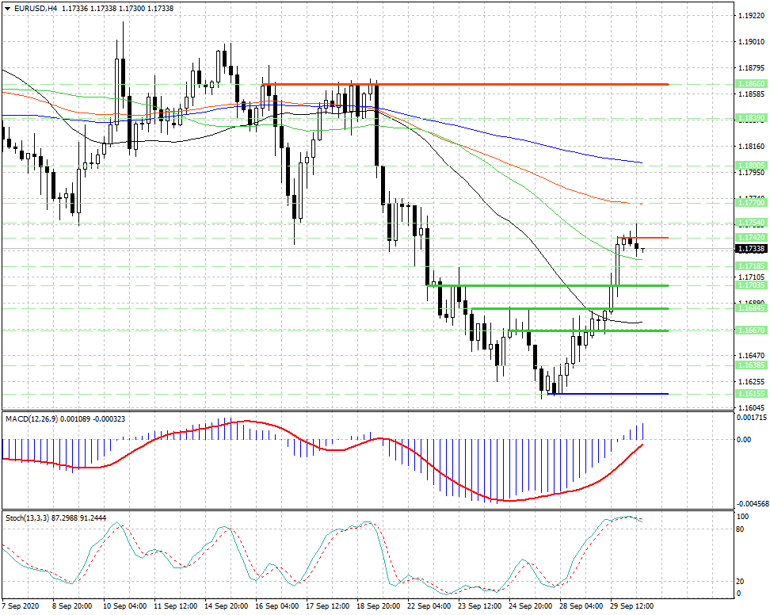Select the thick green line at 1.16670
This screenshot has width=770, height=615.
pos(589,330)
